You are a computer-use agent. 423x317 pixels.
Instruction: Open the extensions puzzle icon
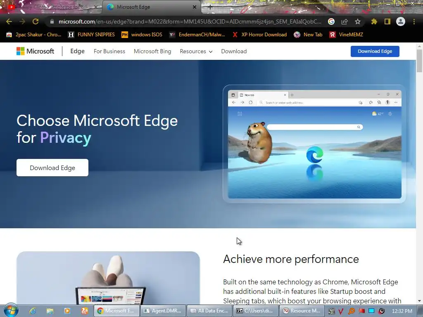(x=374, y=21)
